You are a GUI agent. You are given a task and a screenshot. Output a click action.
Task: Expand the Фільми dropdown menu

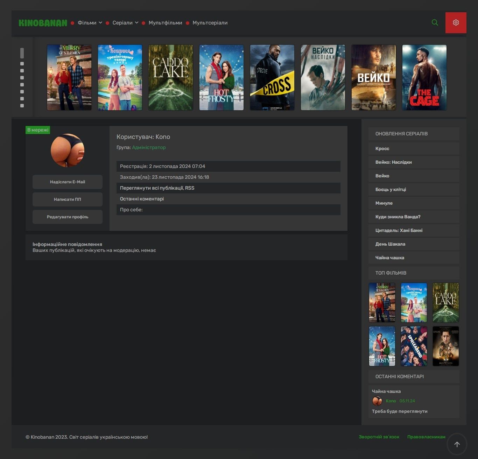(x=90, y=23)
